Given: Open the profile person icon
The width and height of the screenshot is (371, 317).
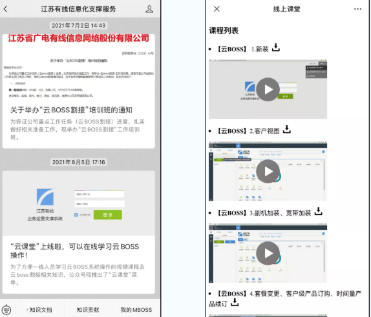Looking at the screenshot, I should [149, 9].
